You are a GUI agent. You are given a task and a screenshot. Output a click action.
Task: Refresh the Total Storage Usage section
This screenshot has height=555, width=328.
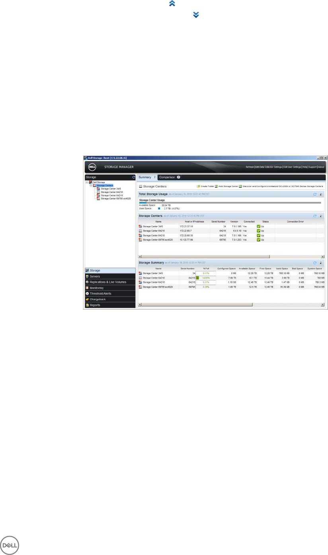coord(315,194)
